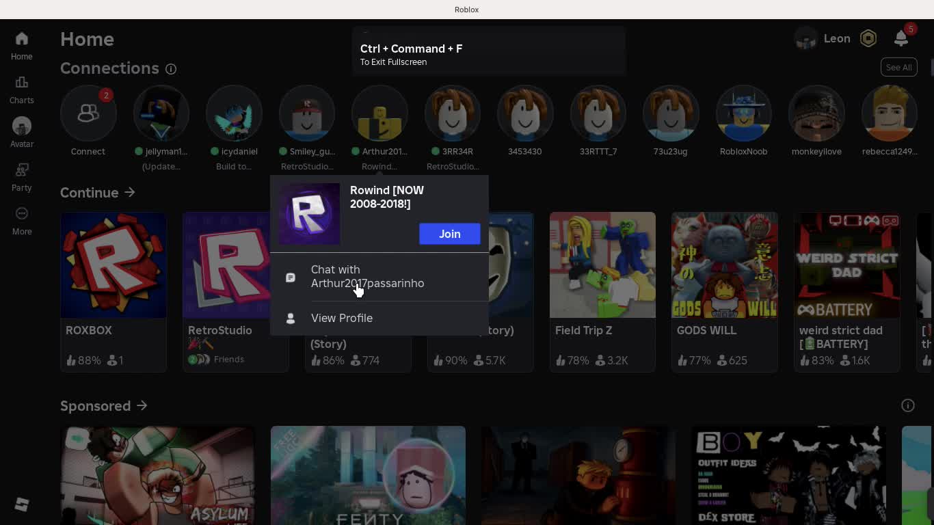Open the Boy Outfit Ideas sponsored thumbnail
This screenshot has width=934, height=525.
click(x=789, y=476)
